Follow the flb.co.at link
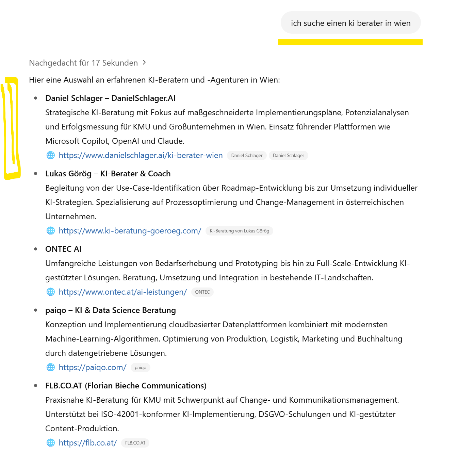Image resolution: width=474 pixels, height=454 pixels. pyautogui.click(x=88, y=443)
